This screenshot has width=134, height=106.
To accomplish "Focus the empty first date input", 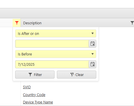I will click(52, 44).
